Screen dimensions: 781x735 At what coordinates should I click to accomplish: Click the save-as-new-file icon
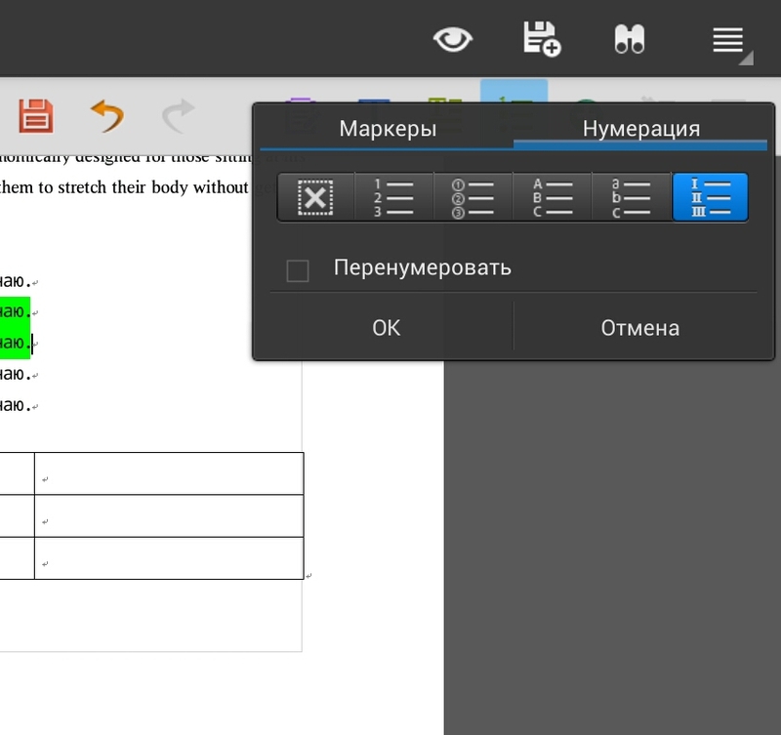pyautogui.click(x=542, y=41)
